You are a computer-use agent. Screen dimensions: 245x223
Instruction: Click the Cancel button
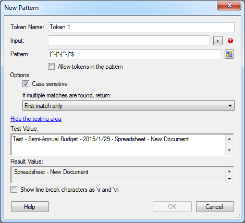click(215, 207)
